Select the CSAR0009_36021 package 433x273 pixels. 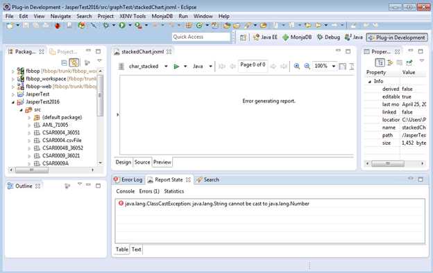61,156
